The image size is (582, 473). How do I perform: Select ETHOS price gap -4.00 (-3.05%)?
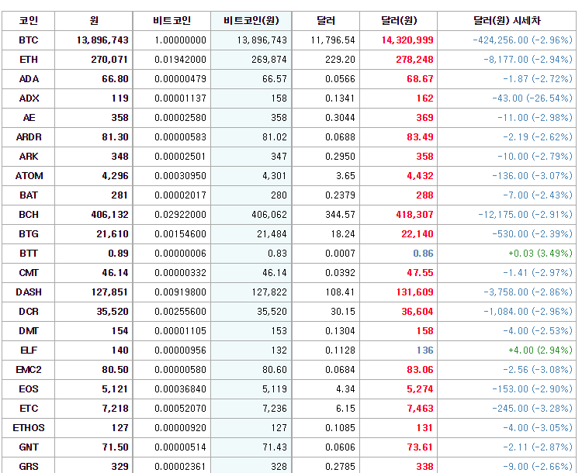pos(538,428)
